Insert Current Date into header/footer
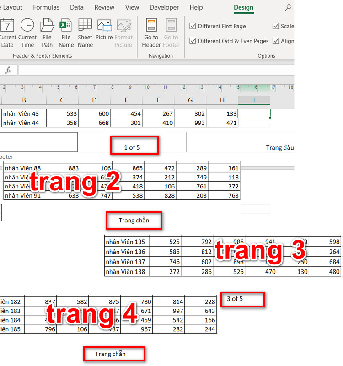Viewport: 343px width, 366px height. coord(7,33)
